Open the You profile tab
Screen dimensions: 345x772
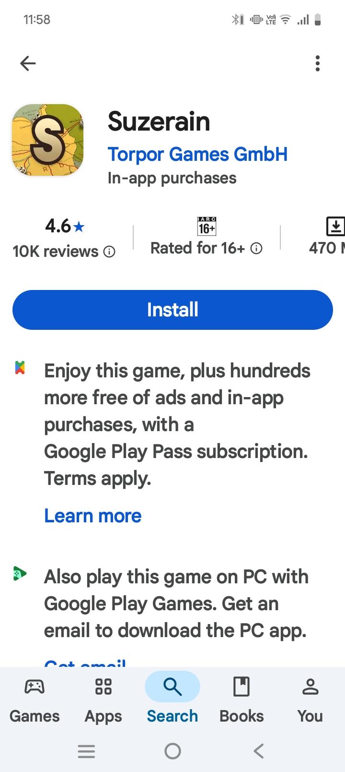tap(310, 697)
